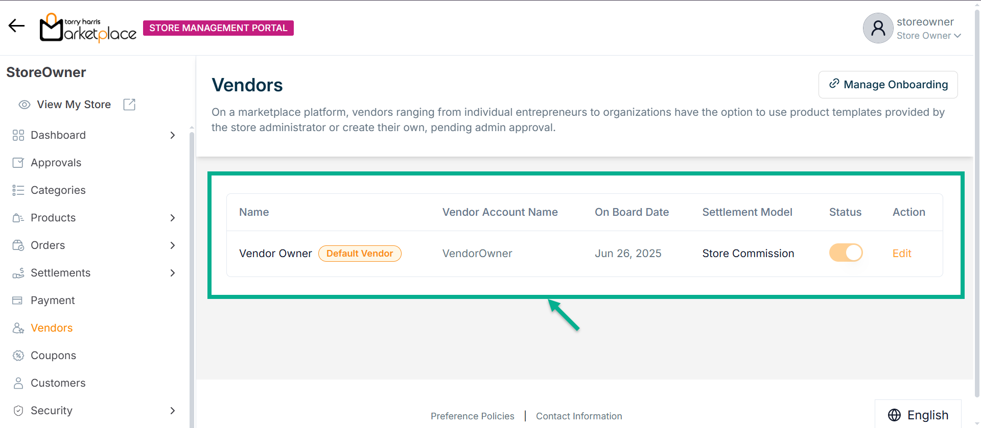
Task: Click the storeowner profile avatar
Action: pyautogui.click(x=878, y=28)
